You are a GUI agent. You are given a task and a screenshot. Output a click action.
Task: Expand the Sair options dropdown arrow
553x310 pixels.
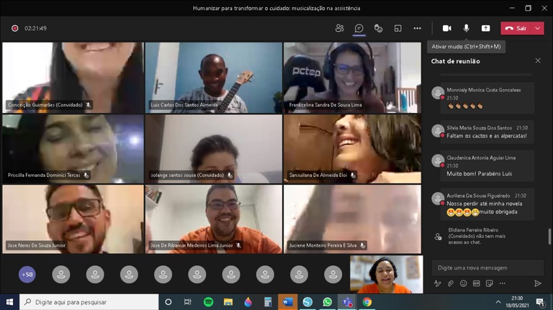click(x=538, y=28)
